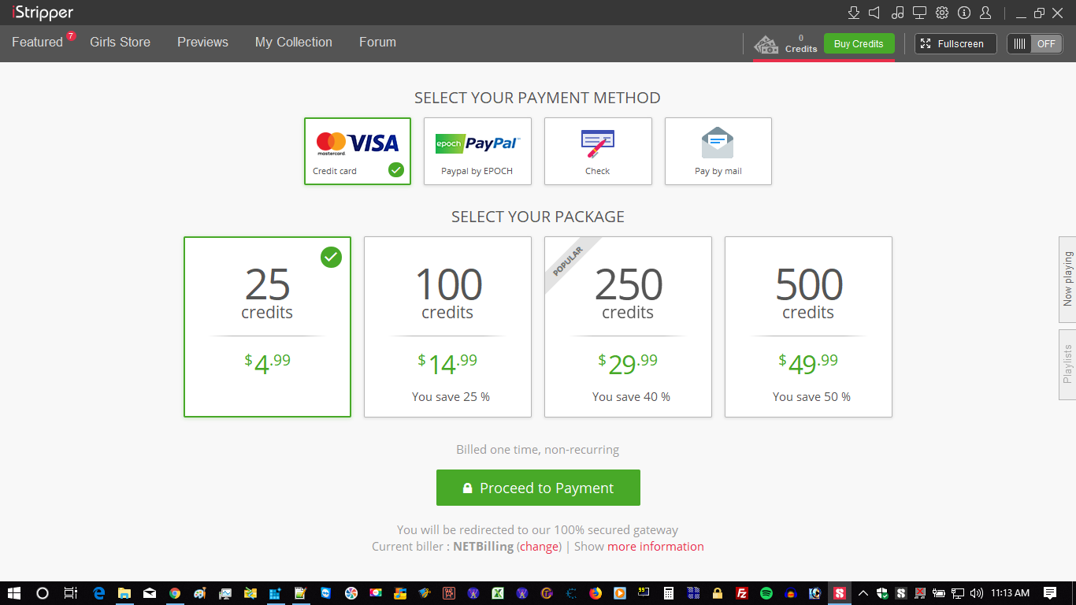This screenshot has height=605, width=1076.
Task: Open the user account profile icon
Action: tap(985, 13)
